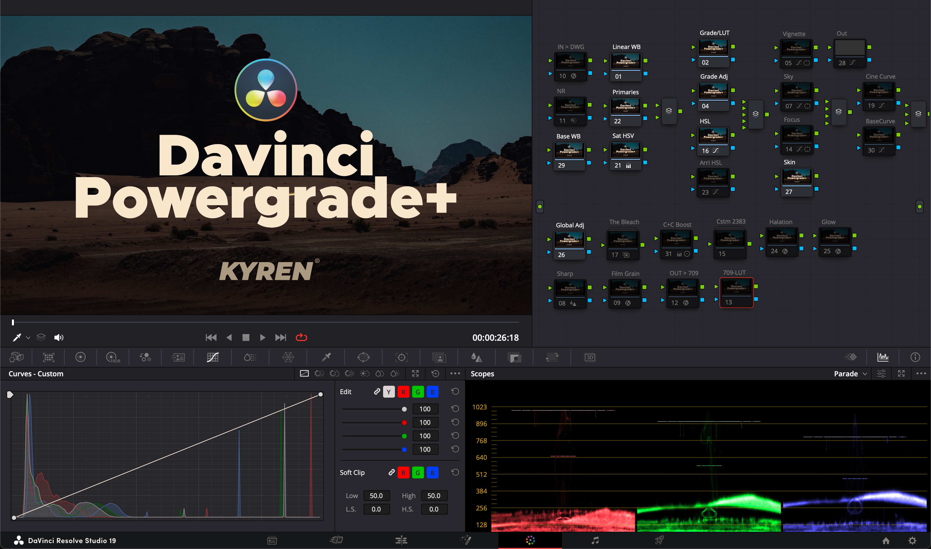This screenshot has height=549, width=931.
Task: Switch to Hue vs Hue curve mode
Action: point(319,374)
